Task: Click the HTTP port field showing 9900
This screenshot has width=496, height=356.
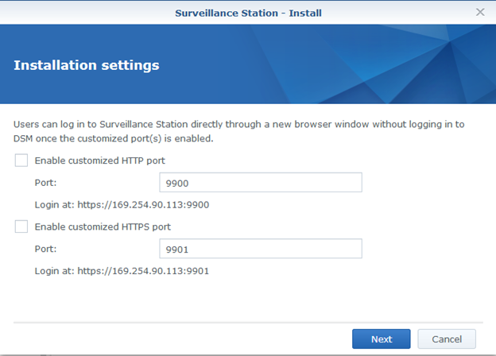Action: 261,183
